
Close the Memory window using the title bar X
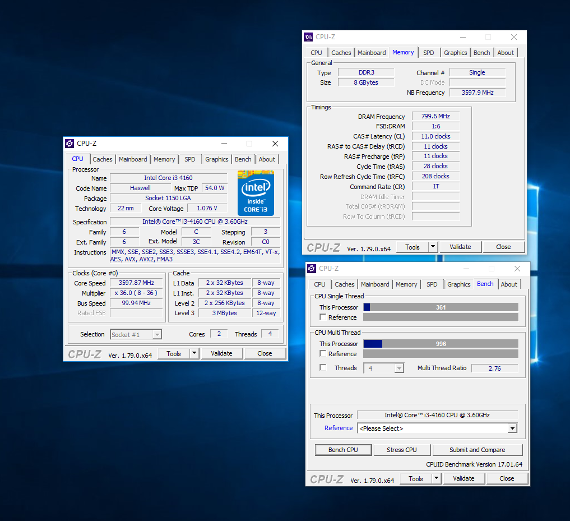tap(513, 37)
